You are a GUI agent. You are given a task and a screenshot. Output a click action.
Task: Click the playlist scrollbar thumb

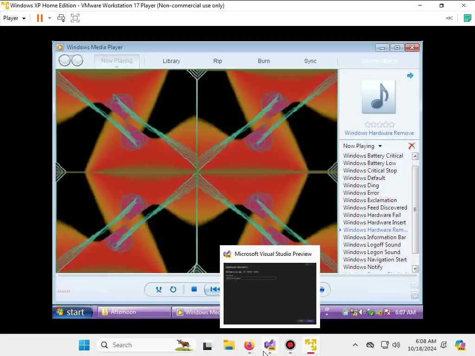coord(415,210)
